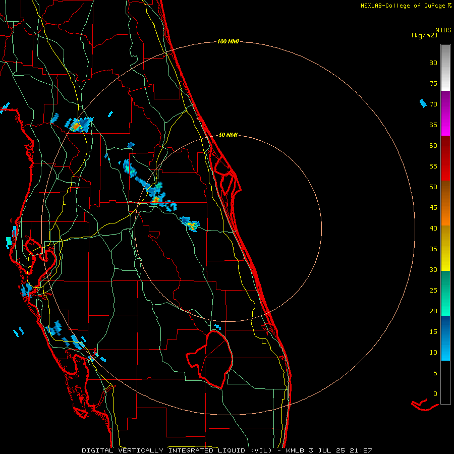
Task: Click the 30 value on the VIL scale
Action: coord(433,269)
